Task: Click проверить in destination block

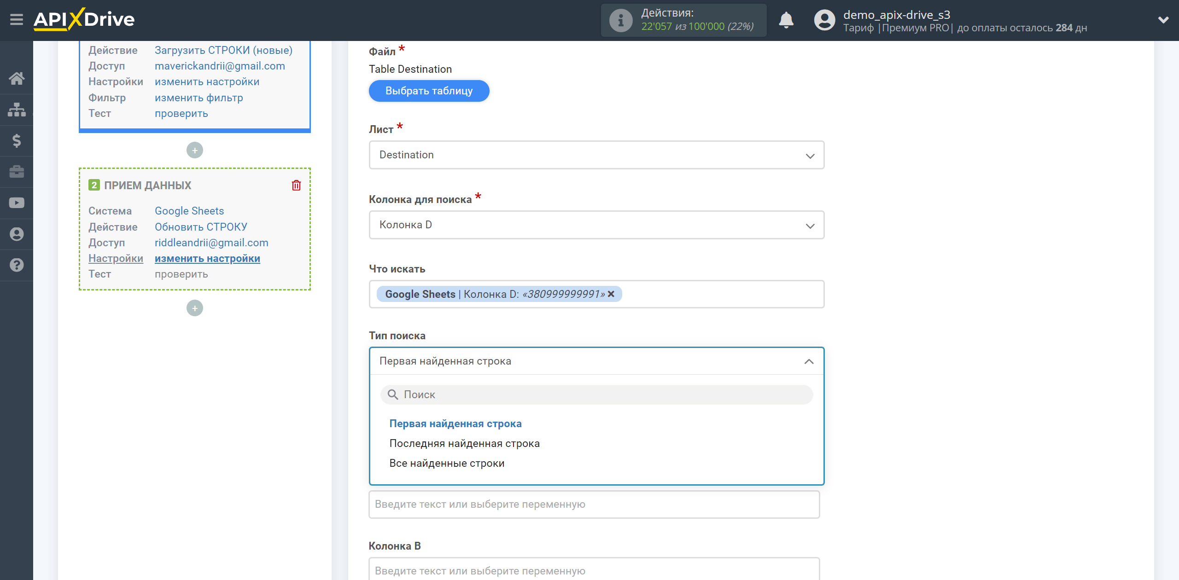Action: 181,274
